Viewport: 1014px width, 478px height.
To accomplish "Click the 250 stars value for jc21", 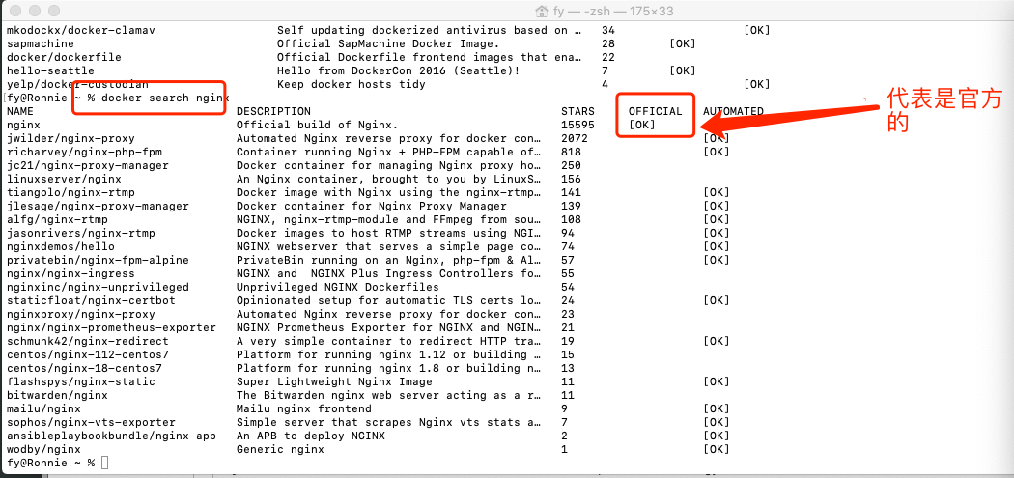I will 572,165.
